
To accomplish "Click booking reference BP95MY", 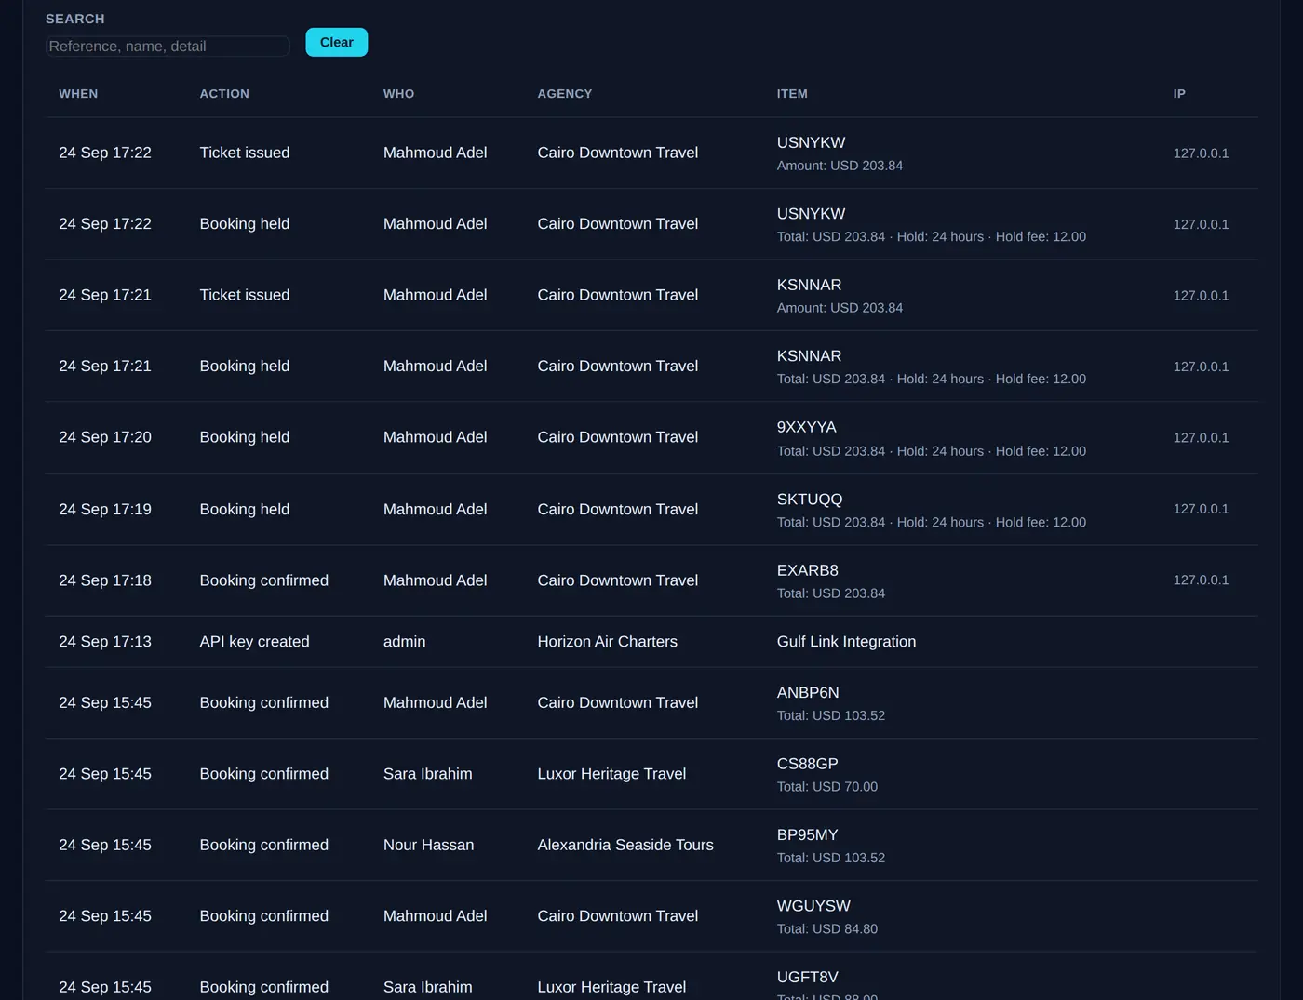I will 807,834.
